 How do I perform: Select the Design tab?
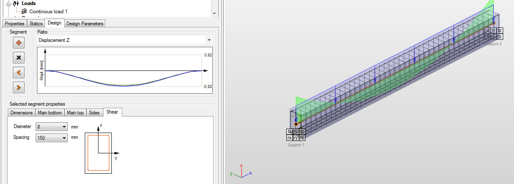54,23
